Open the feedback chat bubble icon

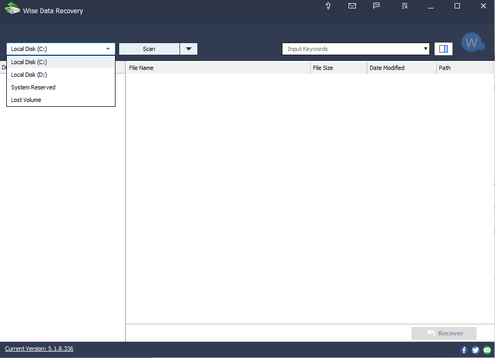[x=376, y=6]
